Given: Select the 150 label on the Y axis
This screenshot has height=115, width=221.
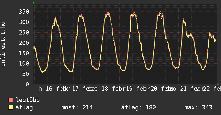Looking at the screenshot, I should tap(24, 53).
